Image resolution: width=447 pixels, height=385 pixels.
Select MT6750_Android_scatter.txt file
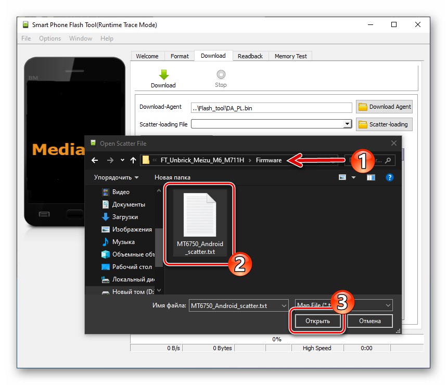coord(200,223)
